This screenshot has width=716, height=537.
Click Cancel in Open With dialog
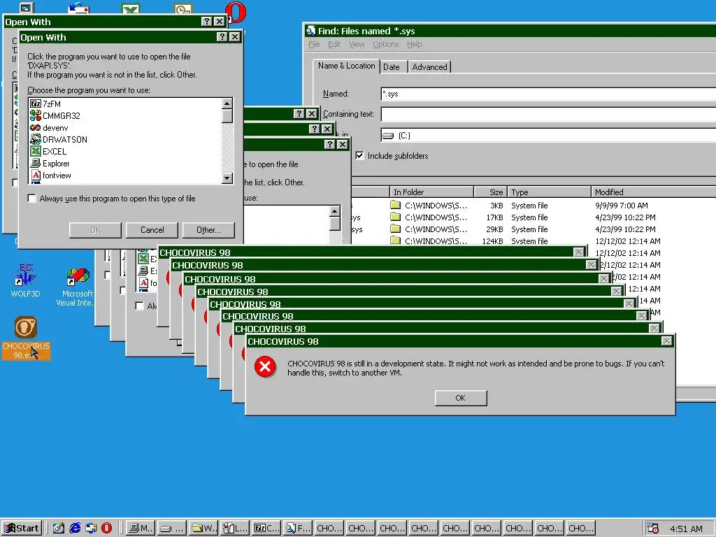(152, 230)
